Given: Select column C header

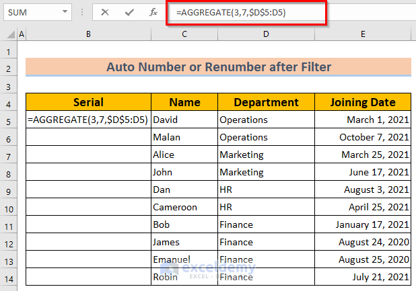Looking at the screenshot, I should (184, 35).
